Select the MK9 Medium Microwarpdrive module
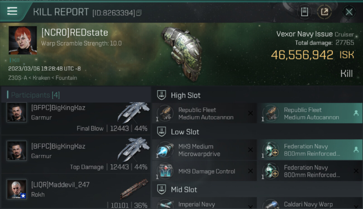Viewport: 363px width, 209px height. pyautogui.click(x=204, y=150)
